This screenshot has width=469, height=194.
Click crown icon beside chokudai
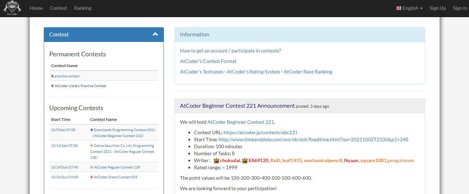click(216, 160)
